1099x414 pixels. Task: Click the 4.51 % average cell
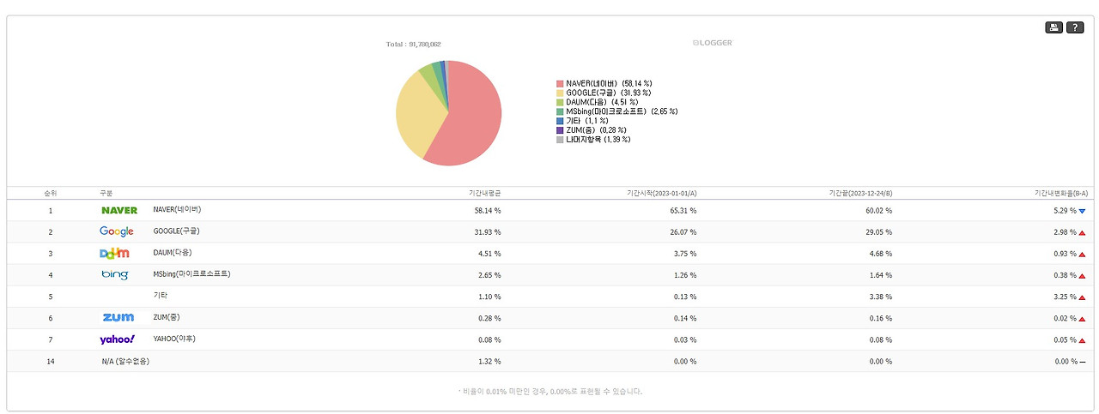click(489, 254)
